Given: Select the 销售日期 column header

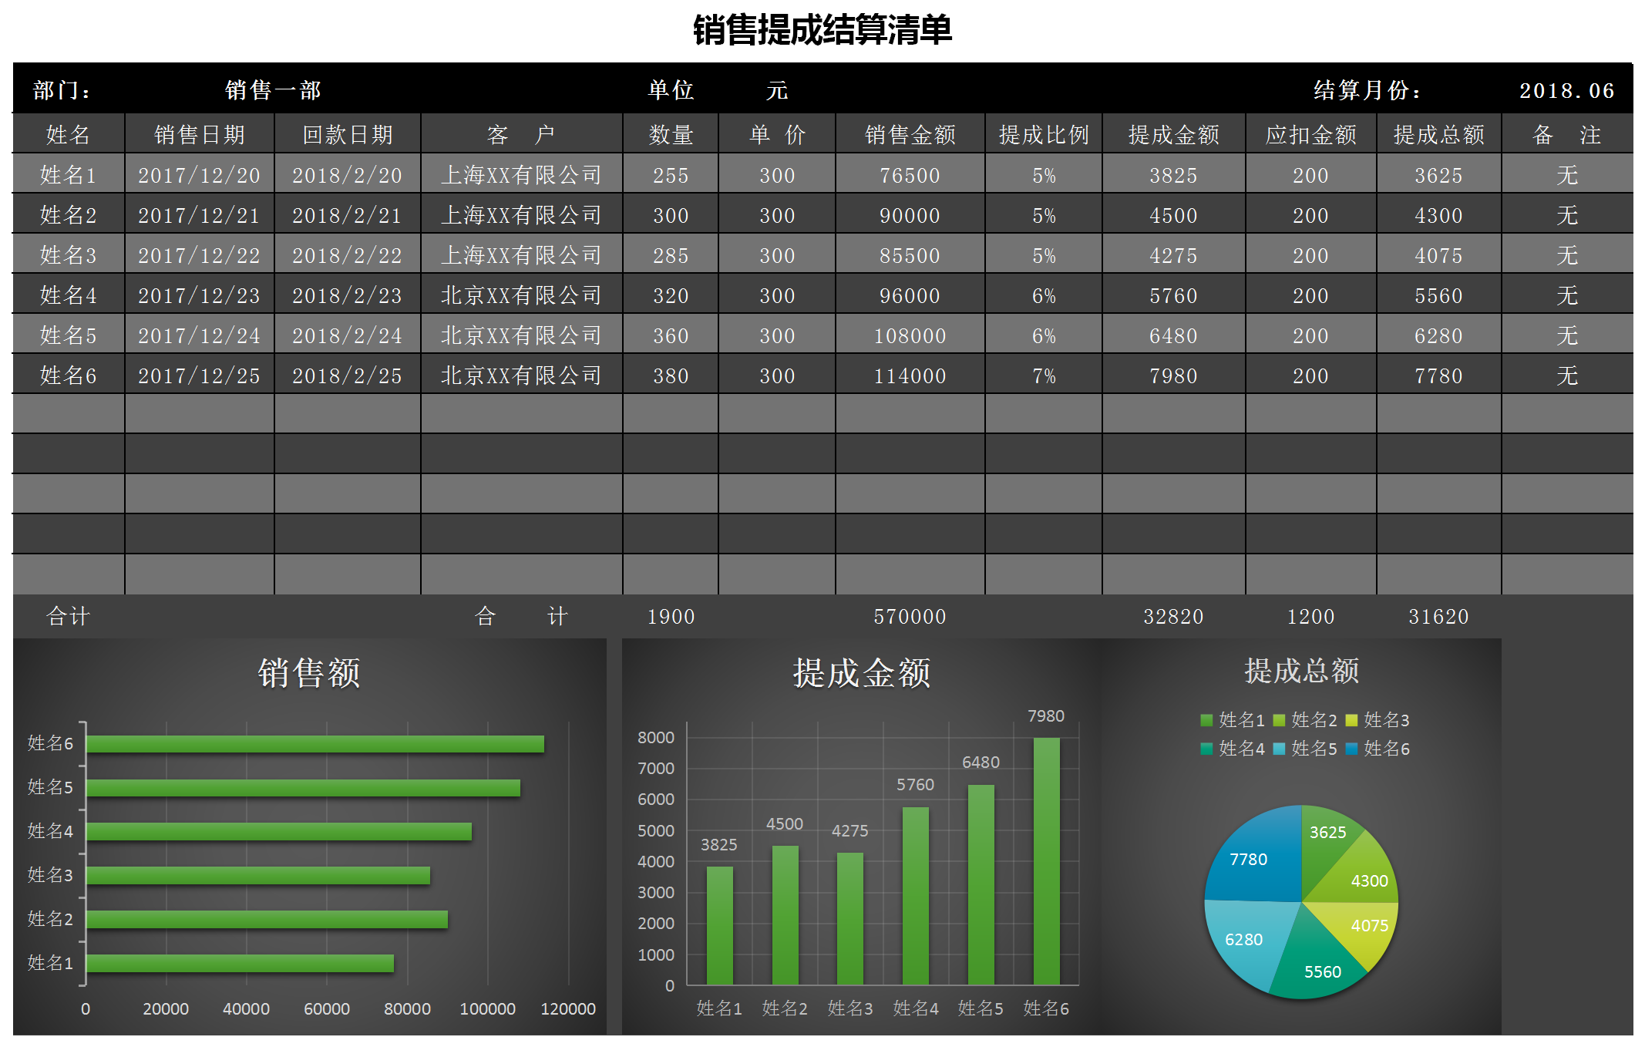Looking at the screenshot, I should point(198,134).
